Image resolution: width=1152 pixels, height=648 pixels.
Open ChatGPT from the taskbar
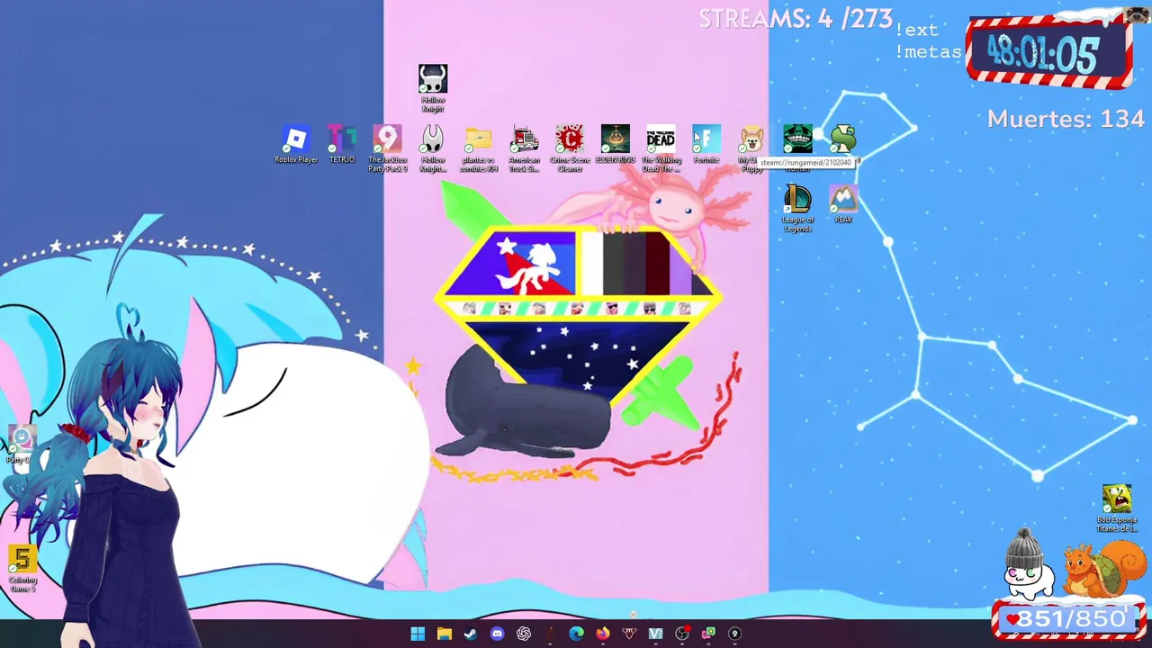(524, 634)
